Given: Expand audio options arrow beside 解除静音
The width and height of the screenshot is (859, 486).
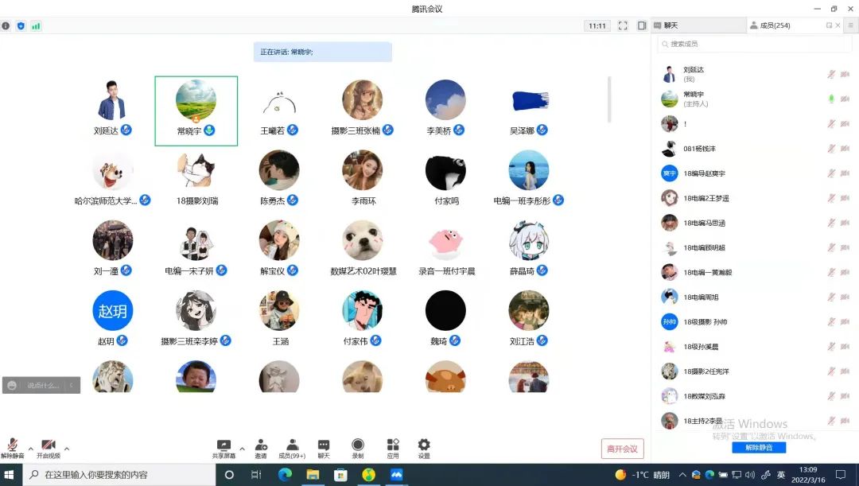Looking at the screenshot, I should pyautogui.click(x=31, y=449).
